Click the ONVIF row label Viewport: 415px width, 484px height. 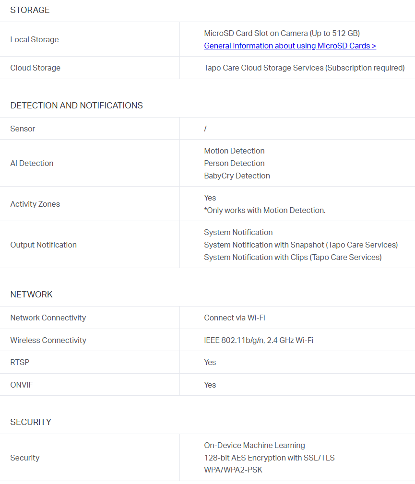pos(22,385)
